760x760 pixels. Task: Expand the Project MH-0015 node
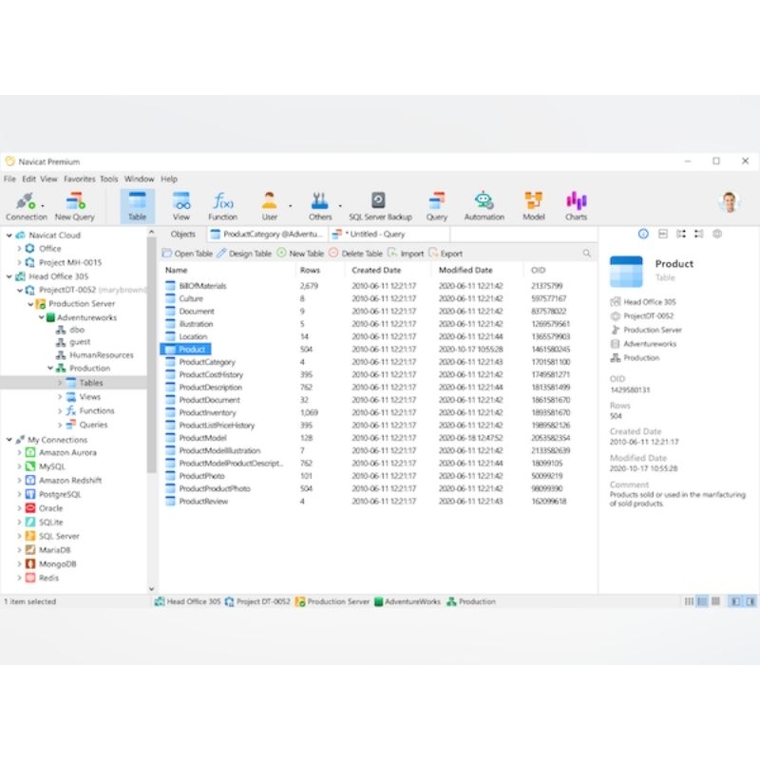19,263
